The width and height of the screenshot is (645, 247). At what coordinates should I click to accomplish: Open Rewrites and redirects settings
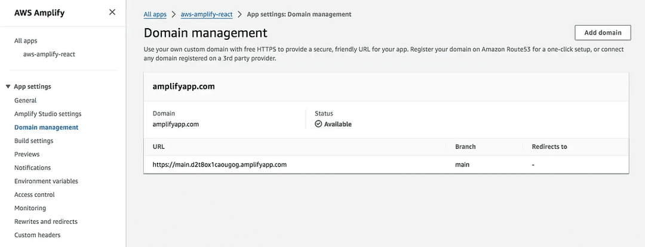tap(45, 221)
